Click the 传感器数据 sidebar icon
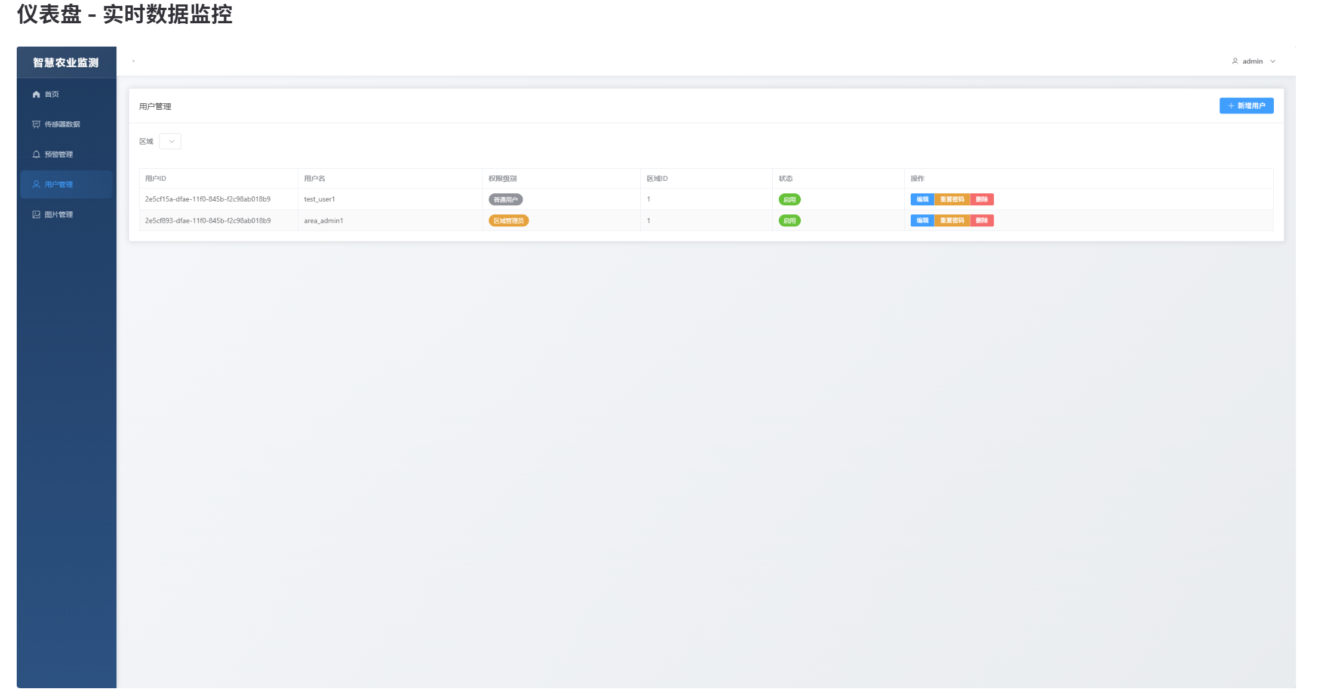 point(36,124)
